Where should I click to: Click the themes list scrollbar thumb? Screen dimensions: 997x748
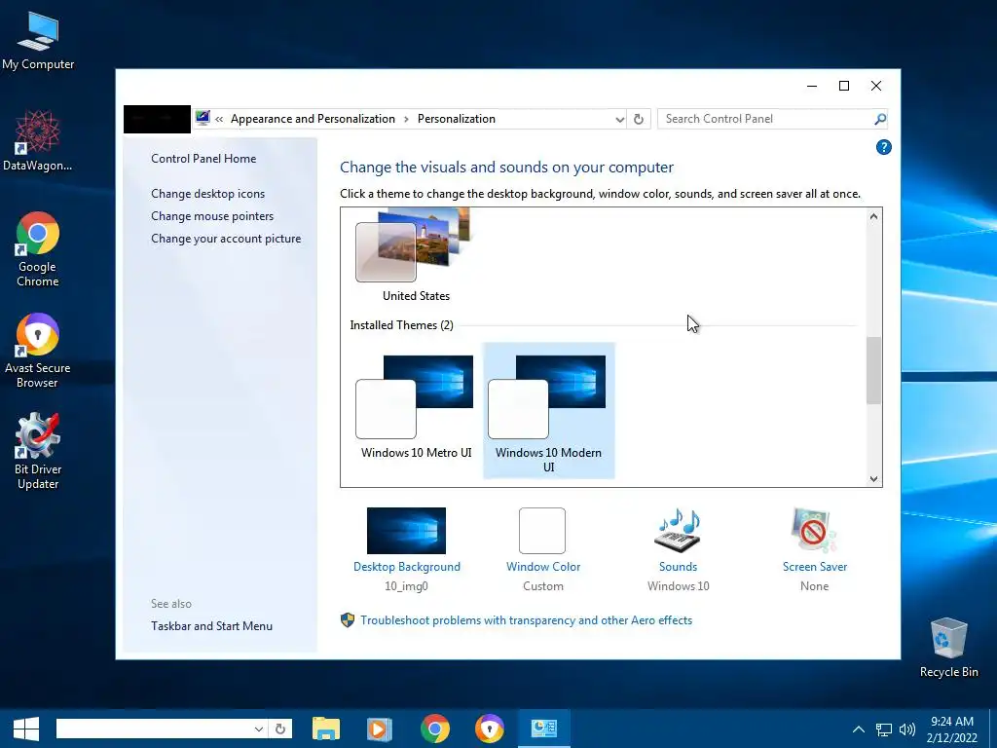click(873, 370)
